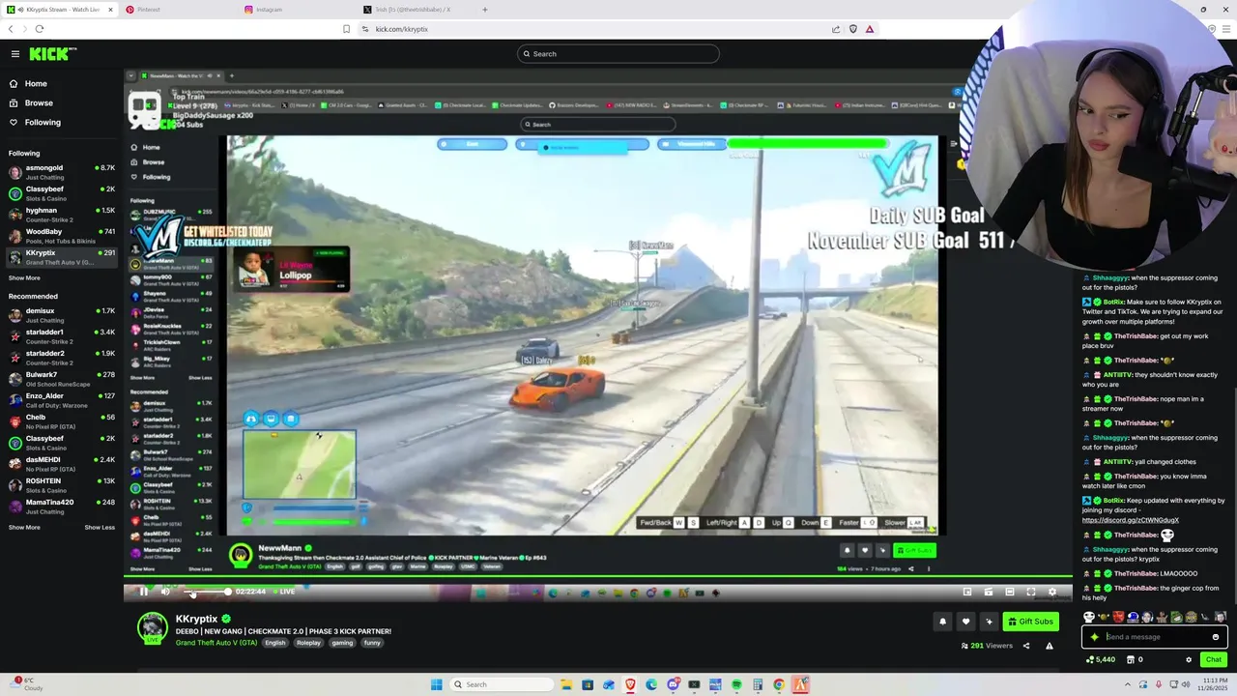Viewport: 1237px width, 696px height.
Task: Open chat settings gear
Action: click(x=1189, y=659)
